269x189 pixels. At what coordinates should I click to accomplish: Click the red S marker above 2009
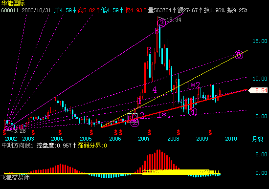(210, 132)
